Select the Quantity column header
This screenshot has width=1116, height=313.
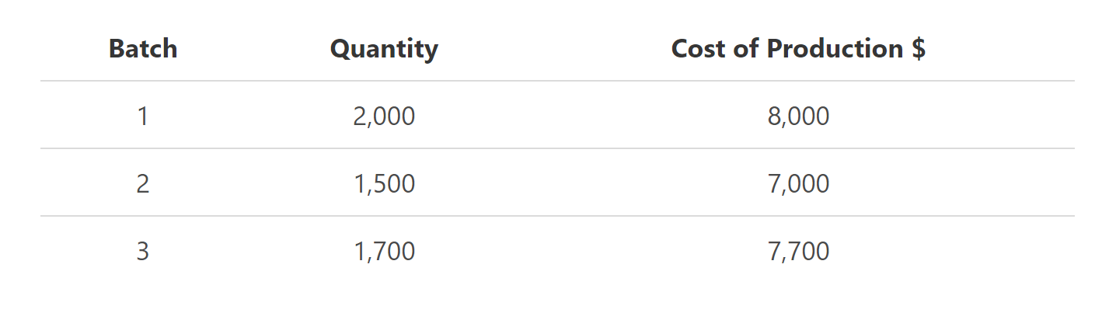384,49
